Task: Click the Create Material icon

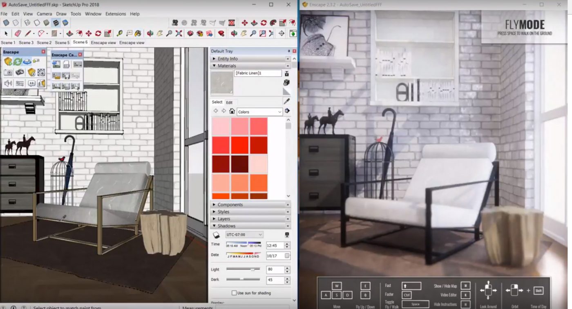Action: [x=286, y=83]
